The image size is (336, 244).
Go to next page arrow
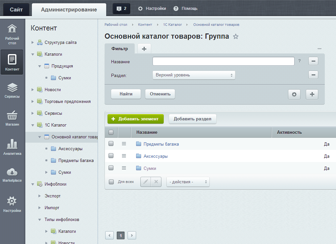pyautogui.click(x=132, y=235)
